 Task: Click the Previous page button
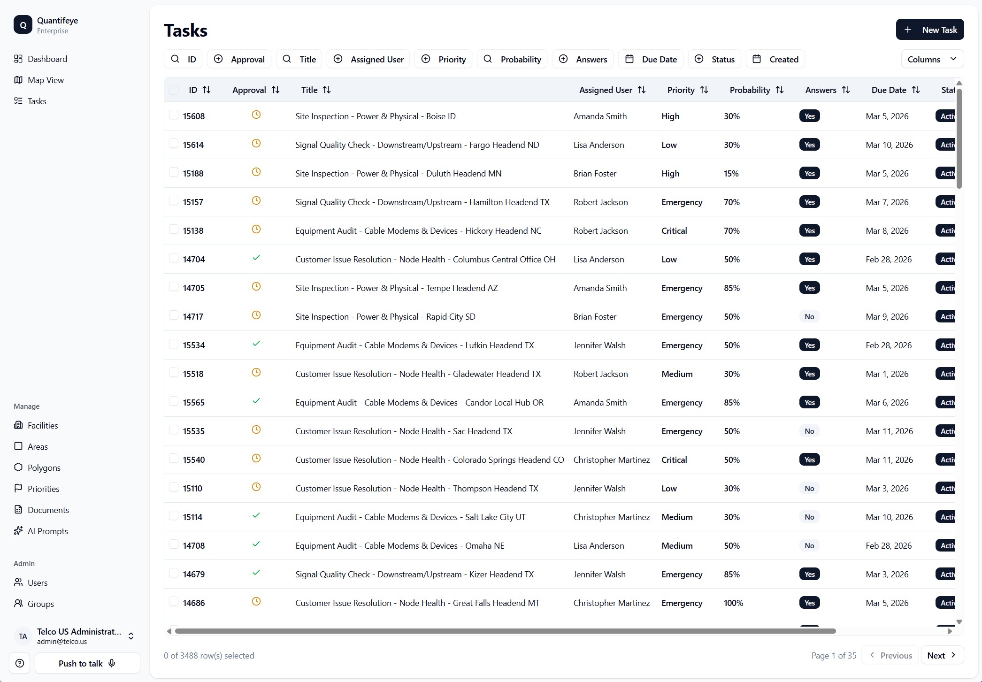[891, 655]
